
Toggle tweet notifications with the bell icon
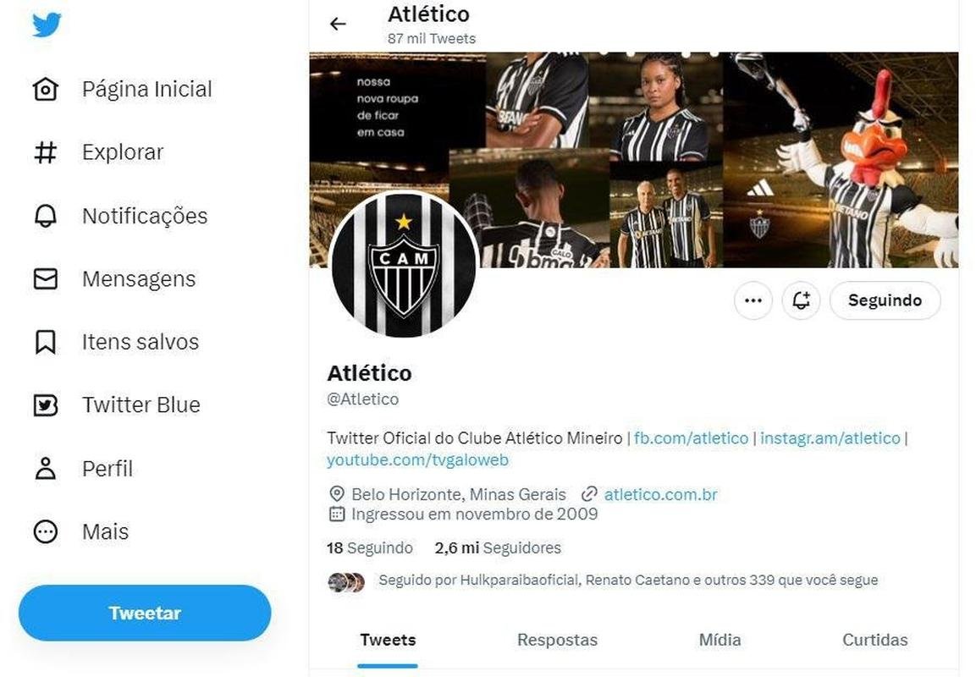tap(801, 300)
